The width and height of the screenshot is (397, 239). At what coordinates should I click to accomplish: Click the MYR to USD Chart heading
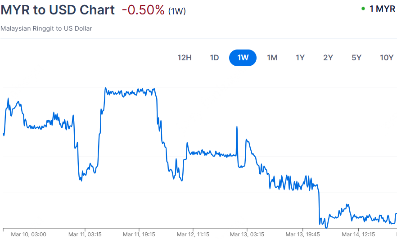tap(58, 10)
